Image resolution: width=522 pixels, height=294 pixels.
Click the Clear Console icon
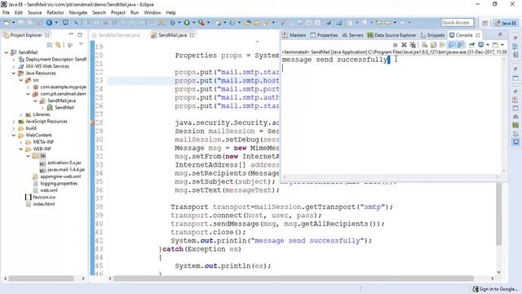(424, 45)
